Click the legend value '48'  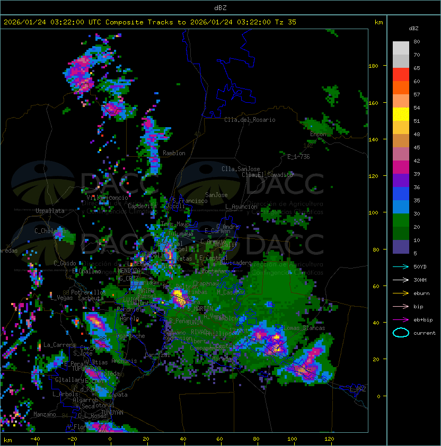[417, 134]
